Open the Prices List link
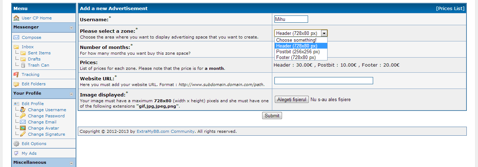This screenshot has height=167, width=478. pos(450,8)
